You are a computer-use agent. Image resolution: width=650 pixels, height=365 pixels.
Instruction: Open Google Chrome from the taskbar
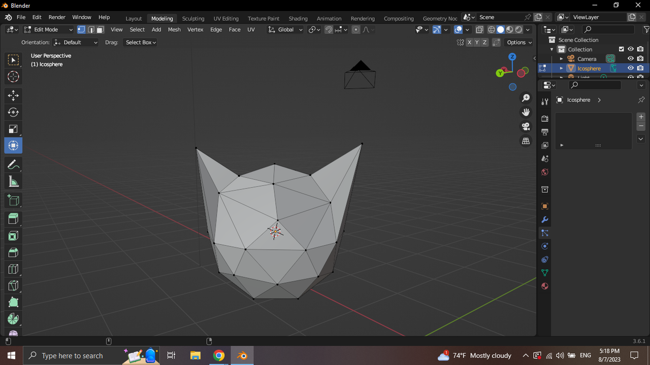tap(218, 355)
